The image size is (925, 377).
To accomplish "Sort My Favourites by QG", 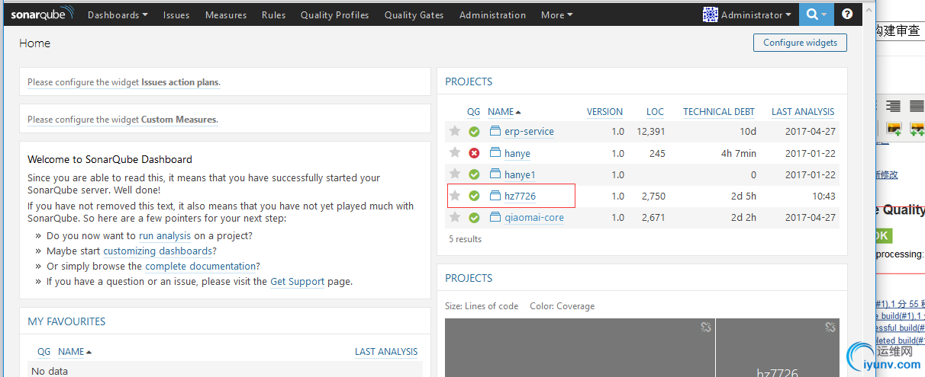I will (x=44, y=352).
